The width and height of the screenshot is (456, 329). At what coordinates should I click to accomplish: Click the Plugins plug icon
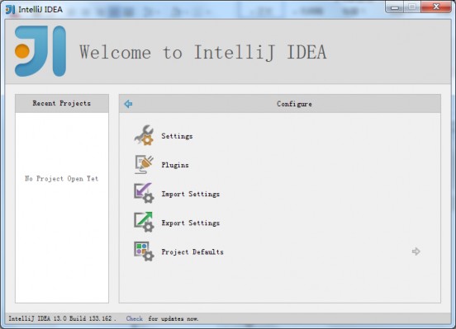tap(144, 164)
